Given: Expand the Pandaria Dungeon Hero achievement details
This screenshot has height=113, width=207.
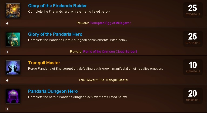Looking at the screenshot, I should [x=7, y=109].
